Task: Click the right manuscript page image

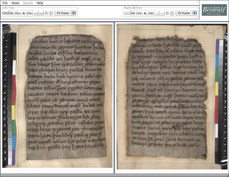Action: coord(170,96)
